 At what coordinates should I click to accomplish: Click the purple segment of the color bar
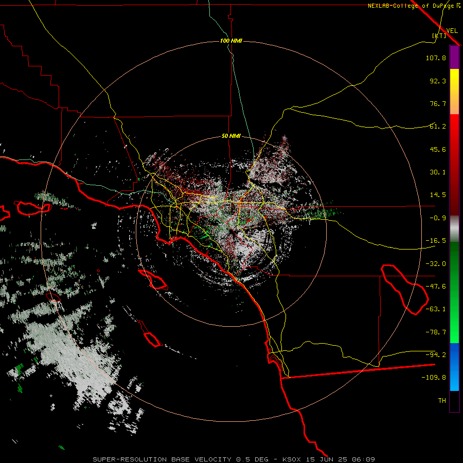[x=454, y=57]
